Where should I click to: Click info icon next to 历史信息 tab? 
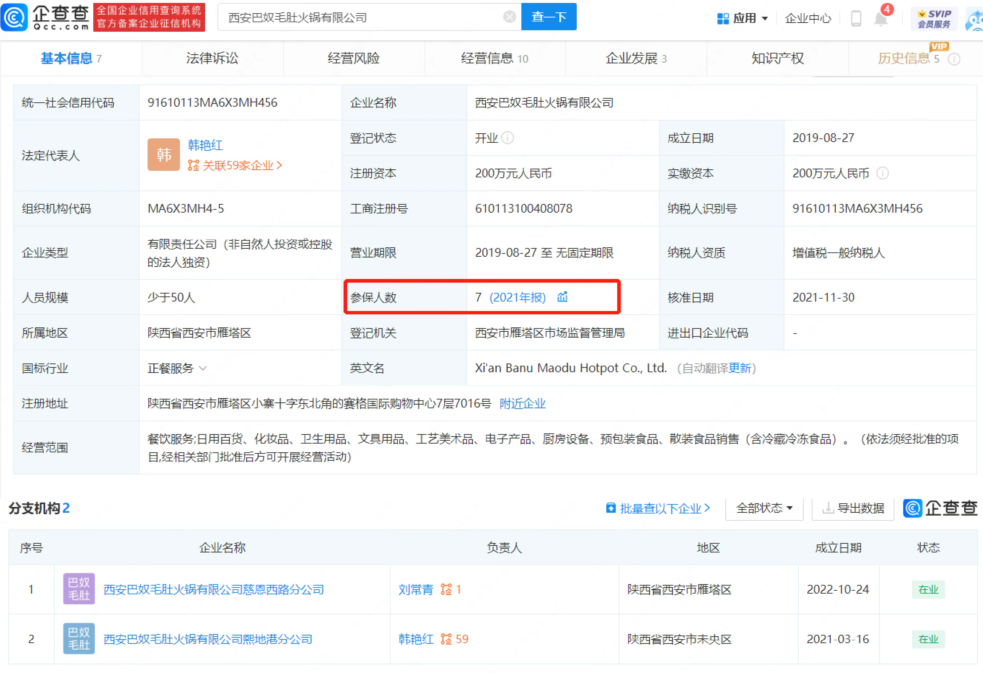click(x=954, y=59)
